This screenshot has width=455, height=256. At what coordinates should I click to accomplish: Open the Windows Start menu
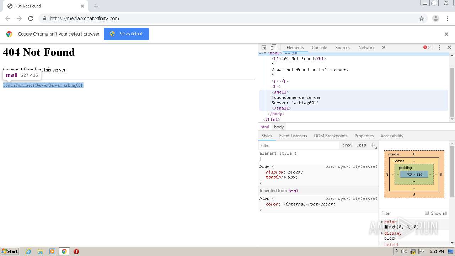point(10,251)
